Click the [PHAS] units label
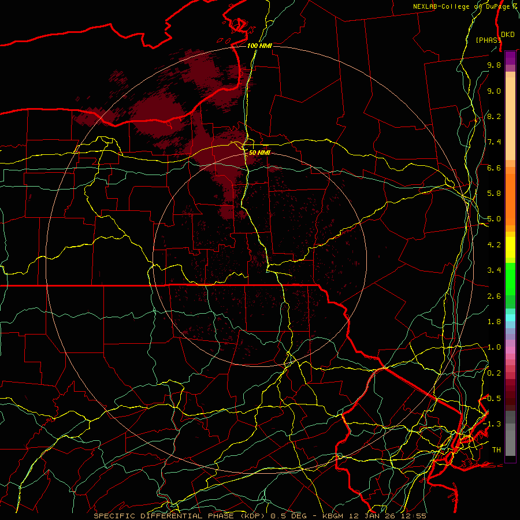520x520 pixels. click(x=488, y=40)
